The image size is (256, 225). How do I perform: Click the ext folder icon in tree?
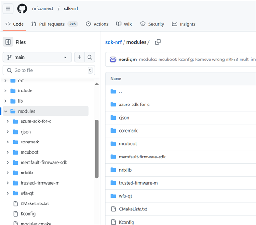coord(13,81)
